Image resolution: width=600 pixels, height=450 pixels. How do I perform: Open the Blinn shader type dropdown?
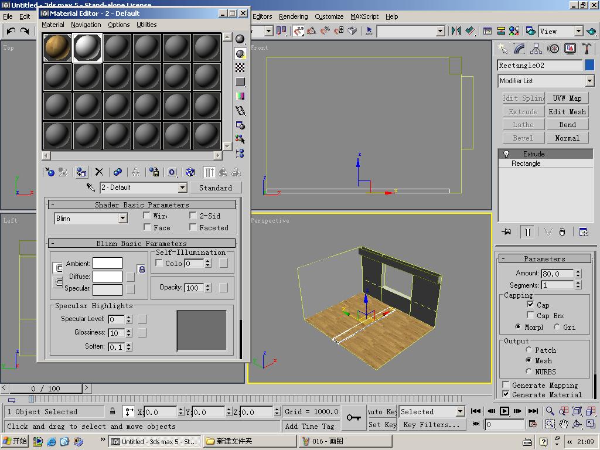point(122,219)
